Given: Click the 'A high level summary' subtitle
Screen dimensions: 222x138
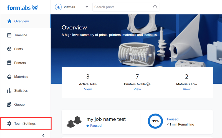Looking at the screenshot, I should (x=109, y=35).
